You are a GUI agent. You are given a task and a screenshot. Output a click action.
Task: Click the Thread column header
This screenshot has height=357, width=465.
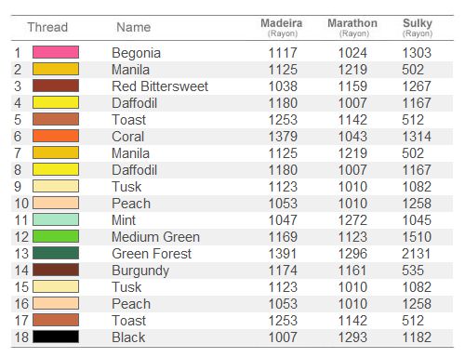(x=47, y=27)
